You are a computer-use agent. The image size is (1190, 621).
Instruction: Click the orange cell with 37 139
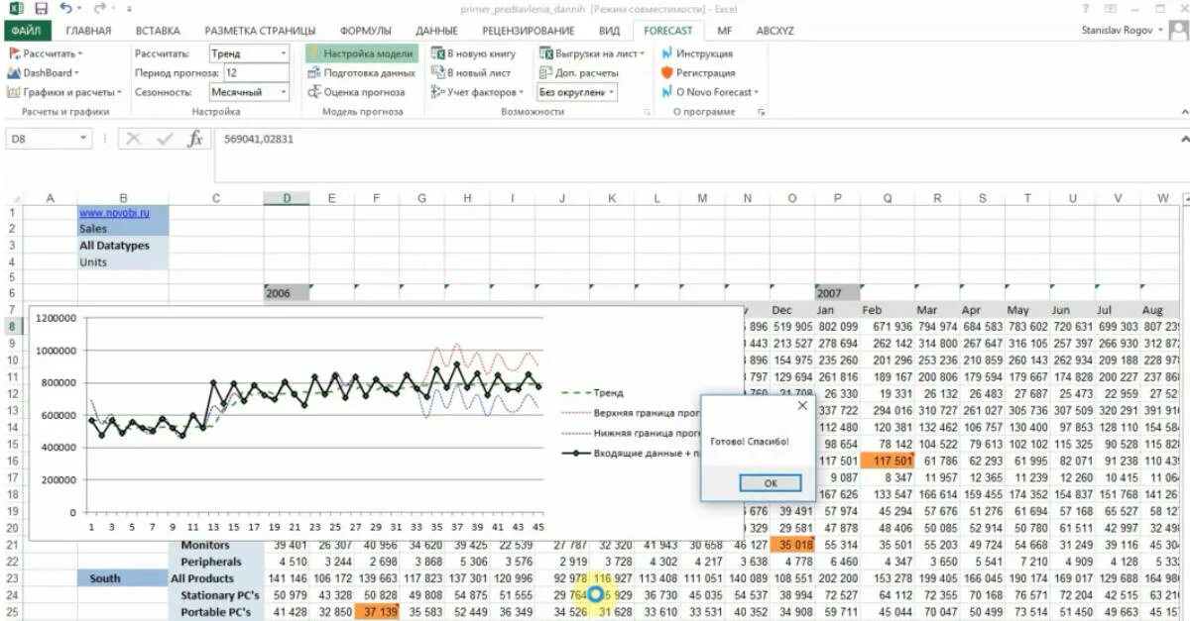[x=376, y=612]
